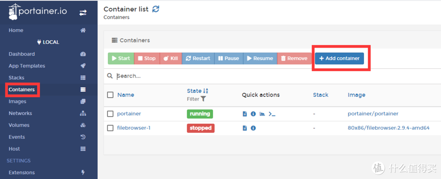
Task: Select Containers in the sidebar
Action: point(22,90)
